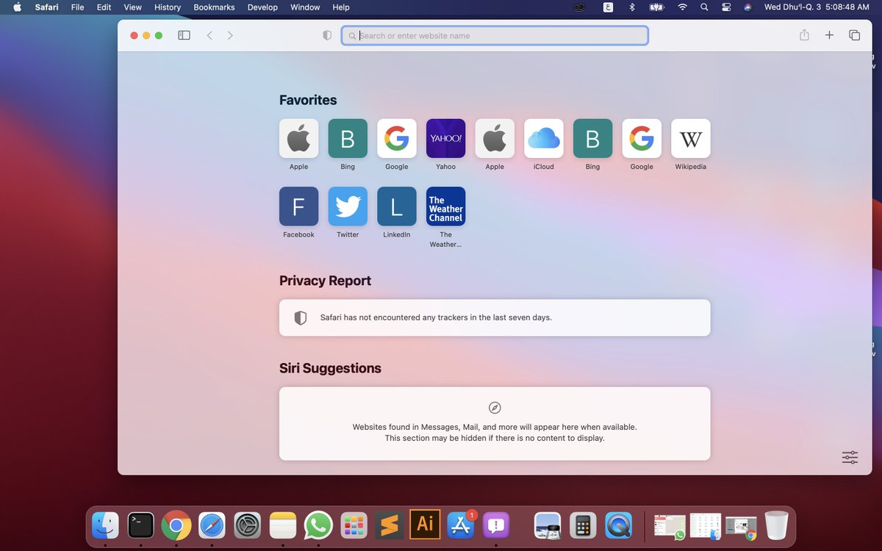Click the date and time in menu bar
Screen dimensions: 882x551
[x=817, y=7]
